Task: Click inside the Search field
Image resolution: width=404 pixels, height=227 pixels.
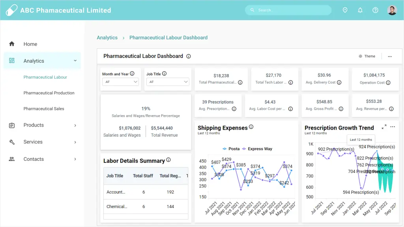Action: point(288,10)
